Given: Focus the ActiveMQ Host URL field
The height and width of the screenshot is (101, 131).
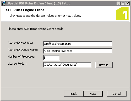Looking at the screenshot, I should tap(78, 44).
